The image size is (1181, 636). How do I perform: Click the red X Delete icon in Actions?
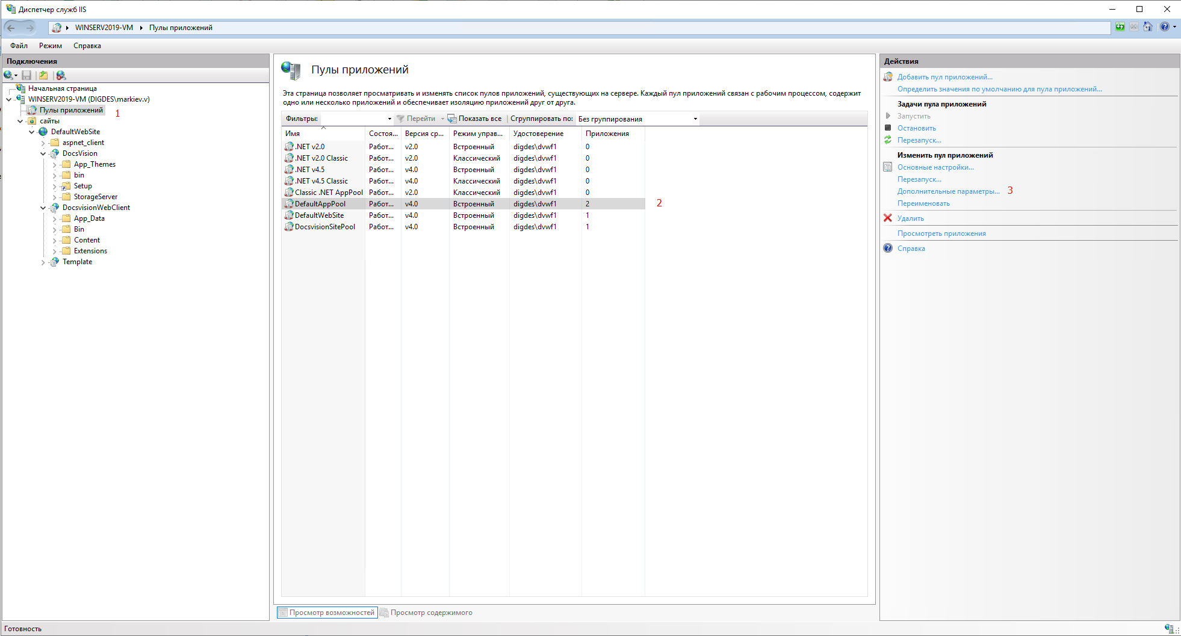click(888, 218)
